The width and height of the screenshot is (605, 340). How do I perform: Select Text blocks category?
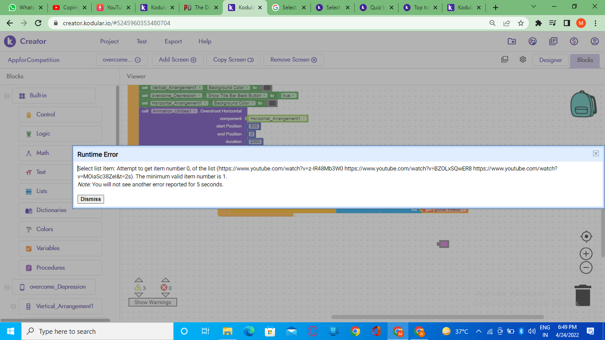pos(60,172)
